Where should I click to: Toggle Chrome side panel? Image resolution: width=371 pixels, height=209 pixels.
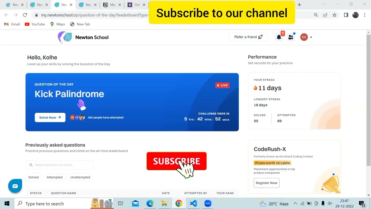tap(346, 15)
